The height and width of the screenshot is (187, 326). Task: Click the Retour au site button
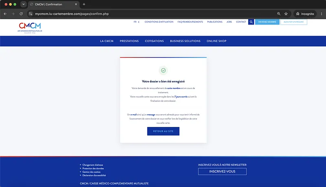(163, 131)
